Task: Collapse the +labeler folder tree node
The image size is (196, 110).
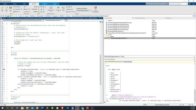Action: (106, 37)
